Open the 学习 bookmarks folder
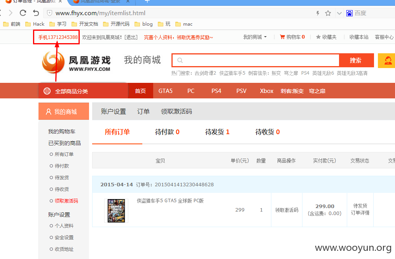Image resolution: width=395 pixels, height=259 pixels. click(x=58, y=24)
